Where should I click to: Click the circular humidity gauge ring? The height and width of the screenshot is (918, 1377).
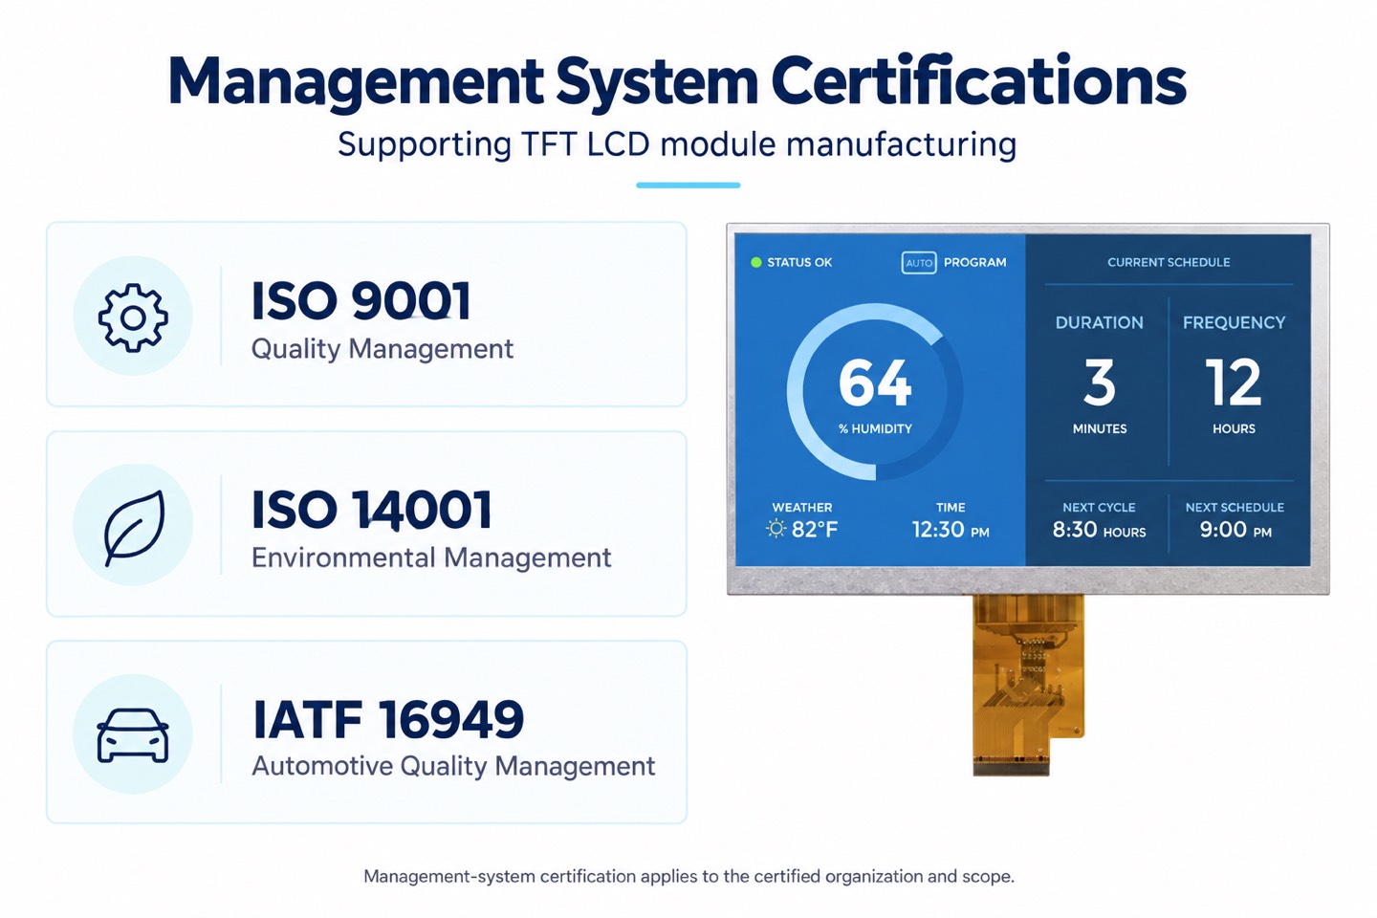(875, 391)
